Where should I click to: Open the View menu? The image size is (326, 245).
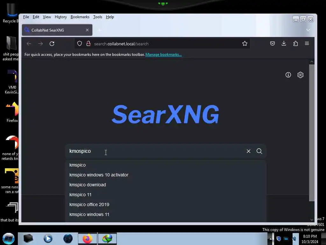47,17
